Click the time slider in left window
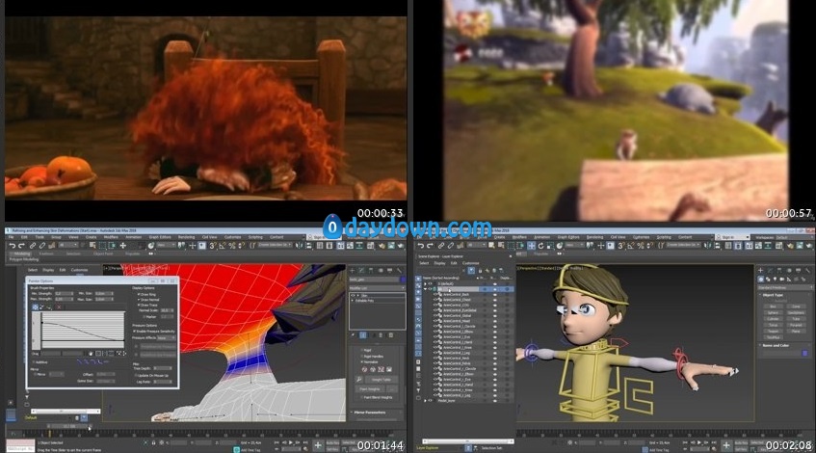 tap(69, 426)
